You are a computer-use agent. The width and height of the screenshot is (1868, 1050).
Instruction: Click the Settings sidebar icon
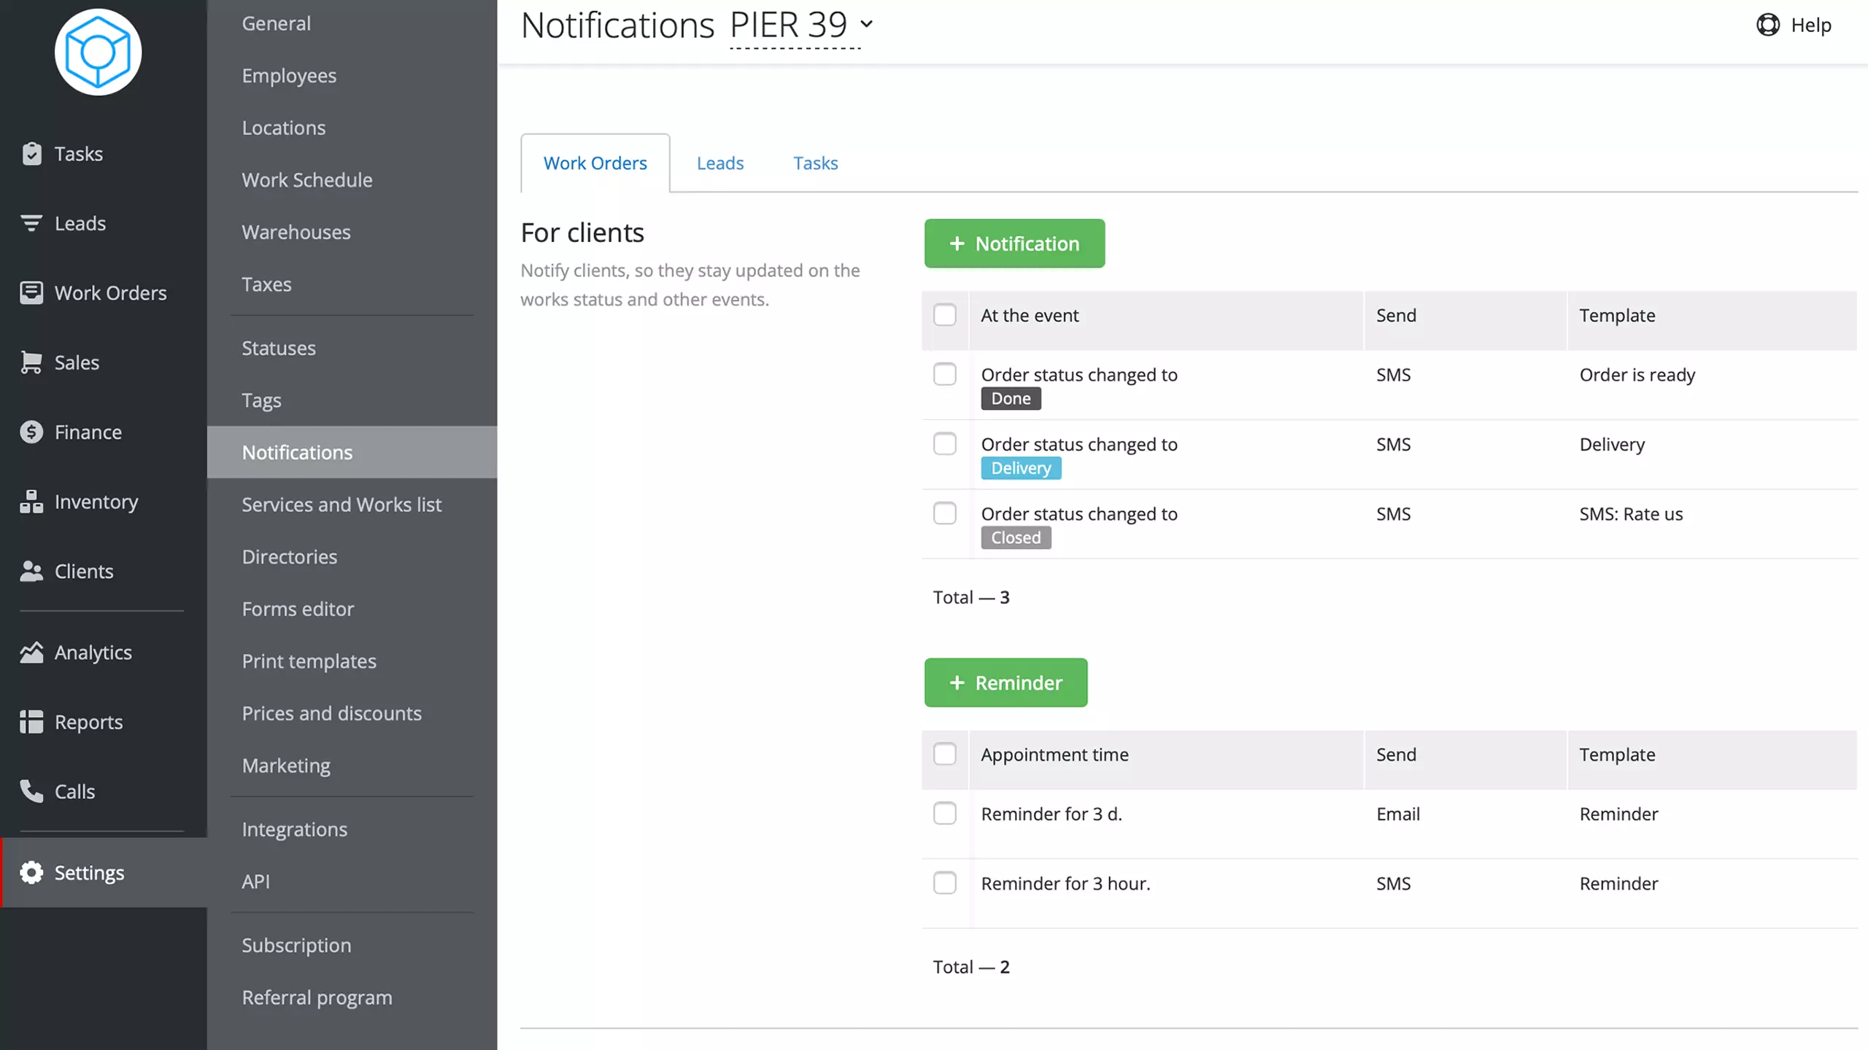[x=31, y=873]
